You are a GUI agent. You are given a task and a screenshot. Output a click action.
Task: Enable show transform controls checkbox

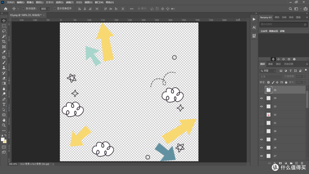point(55,9)
